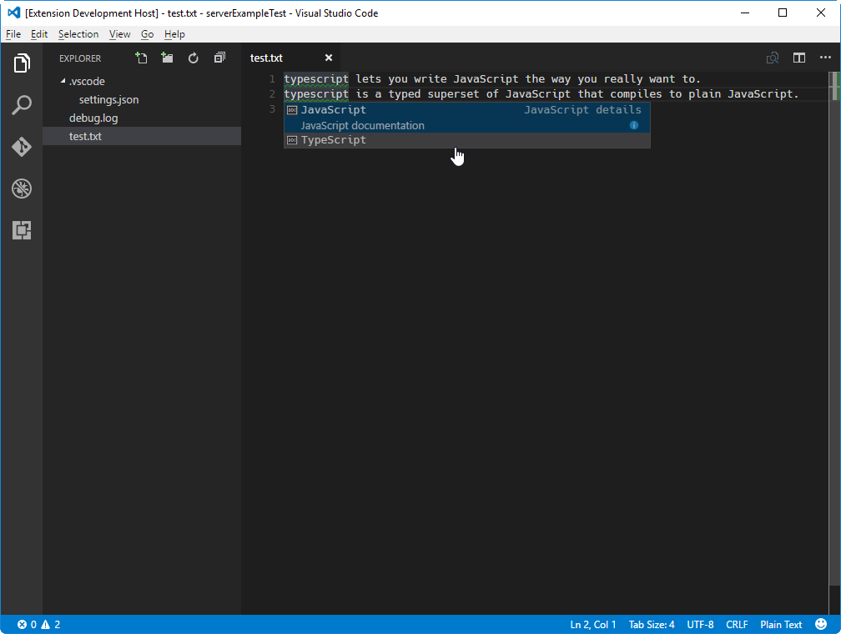Image resolution: width=841 pixels, height=634 pixels.
Task: Open the More Actions ellipsis menu
Action: (x=825, y=58)
